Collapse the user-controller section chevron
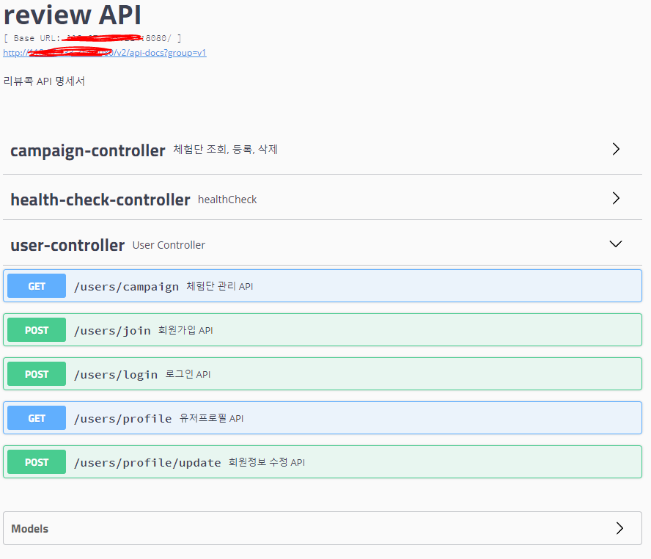 (x=616, y=244)
